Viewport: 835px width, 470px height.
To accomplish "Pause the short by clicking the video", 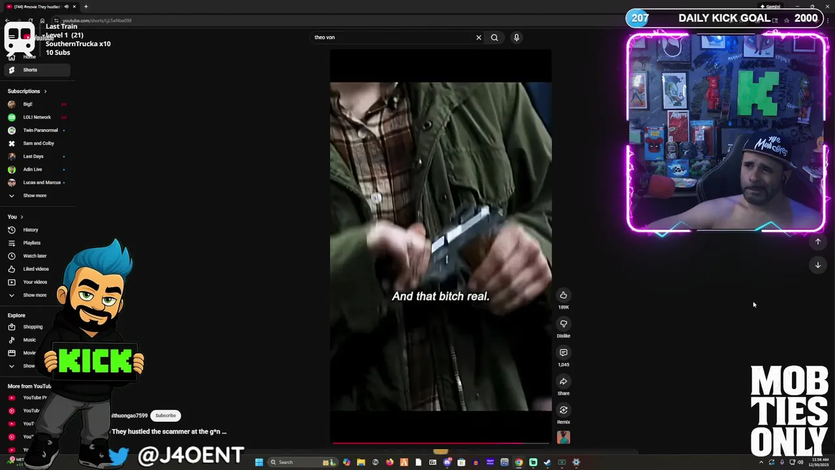I will 441,247.
